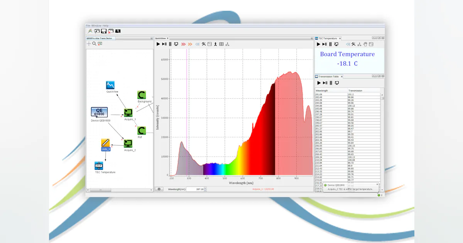The image size is (463, 243).
Task: Open the Window menu
Action: coord(96,25)
